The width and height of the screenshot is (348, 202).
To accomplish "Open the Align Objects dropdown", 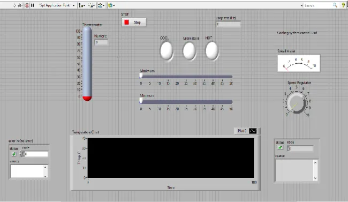I will pyautogui.click(x=82, y=5).
